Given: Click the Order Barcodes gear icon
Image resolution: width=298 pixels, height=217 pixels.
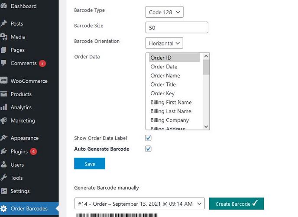Looking at the screenshot, I should click(3, 208).
